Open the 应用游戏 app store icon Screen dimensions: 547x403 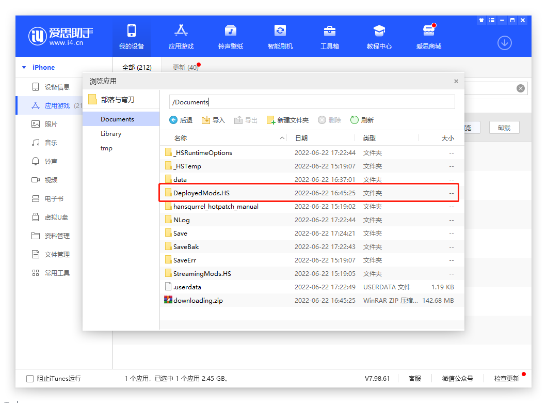(181, 30)
